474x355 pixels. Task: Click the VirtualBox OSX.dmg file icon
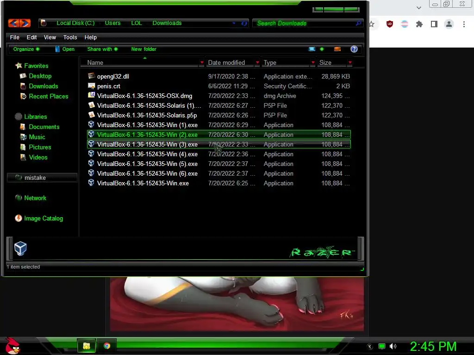click(x=91, y=95)
